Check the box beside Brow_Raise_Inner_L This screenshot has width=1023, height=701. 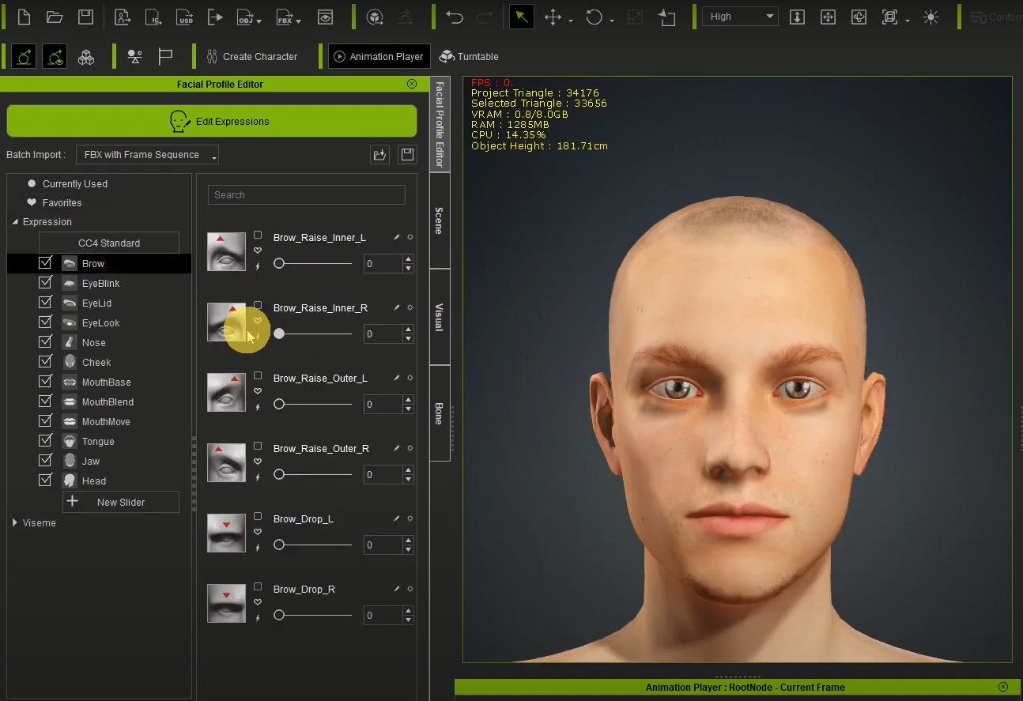click(x=258, y=235)
